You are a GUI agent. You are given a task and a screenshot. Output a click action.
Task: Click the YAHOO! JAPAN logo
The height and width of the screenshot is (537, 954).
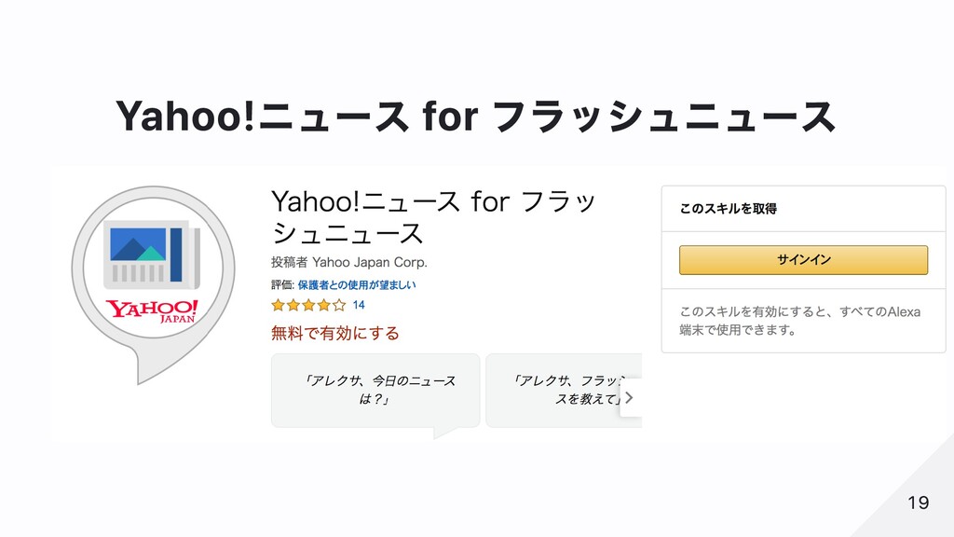point(152,310)
